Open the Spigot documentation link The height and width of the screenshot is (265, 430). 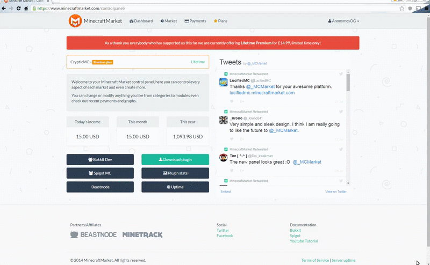295,235
